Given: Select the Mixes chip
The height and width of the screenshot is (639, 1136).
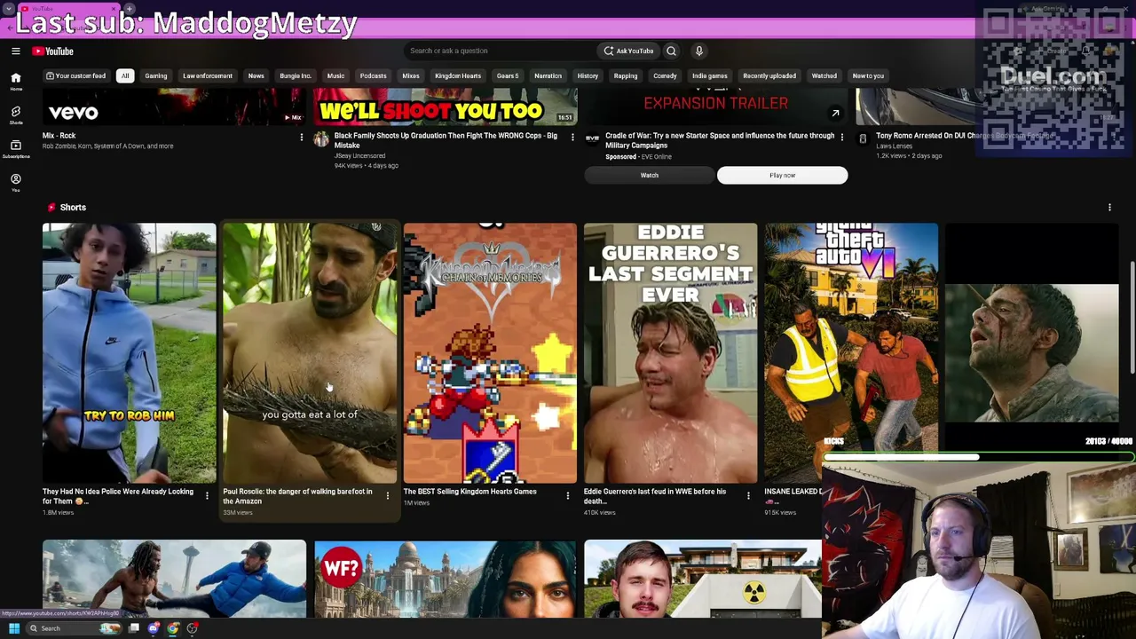Looking at the screenshot, I should coord(410,75).
